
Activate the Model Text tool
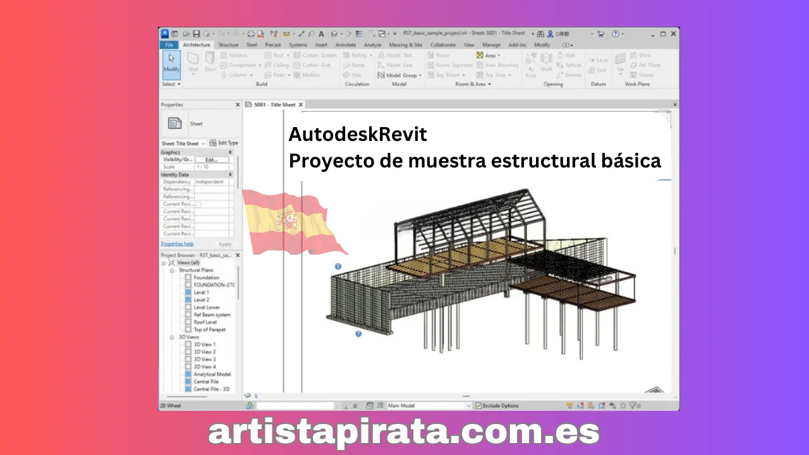394,55
